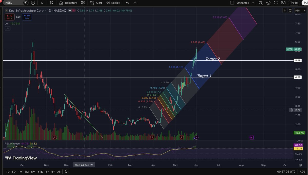Image resolution: width=308 pixels, height=175 pixels.
Task: Redo the last chart action
Action: (135, 3)
